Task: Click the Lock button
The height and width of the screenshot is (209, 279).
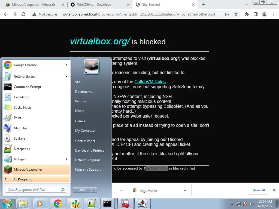Action: pyautogui.click(x=82, y=190)
